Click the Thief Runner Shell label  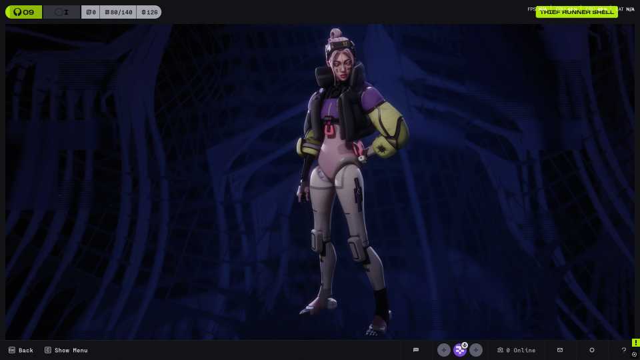(x=576, y=12)
